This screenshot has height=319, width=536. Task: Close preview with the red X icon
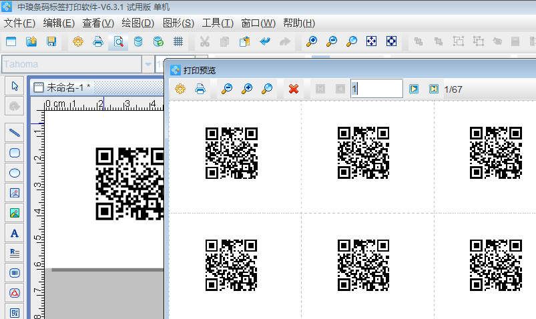click(293, 89)
